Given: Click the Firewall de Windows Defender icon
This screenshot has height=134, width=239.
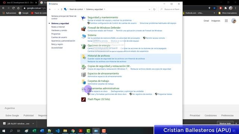Looking at the screenshot, I should (x=83, y=29).
